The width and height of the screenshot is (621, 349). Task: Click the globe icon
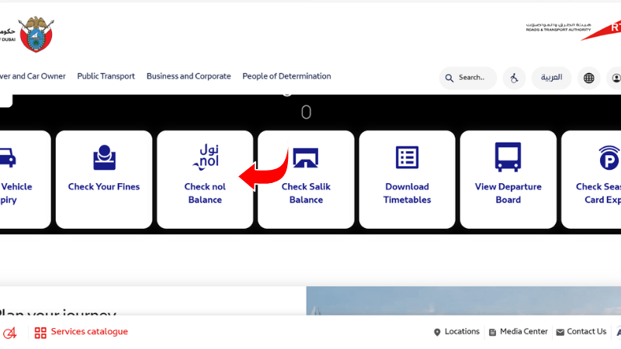(589, 78)
